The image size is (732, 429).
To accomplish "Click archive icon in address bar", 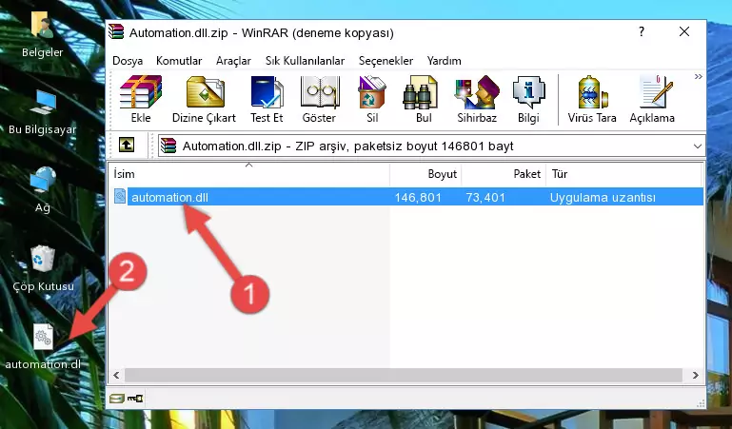I will click(x=168, y=146).
